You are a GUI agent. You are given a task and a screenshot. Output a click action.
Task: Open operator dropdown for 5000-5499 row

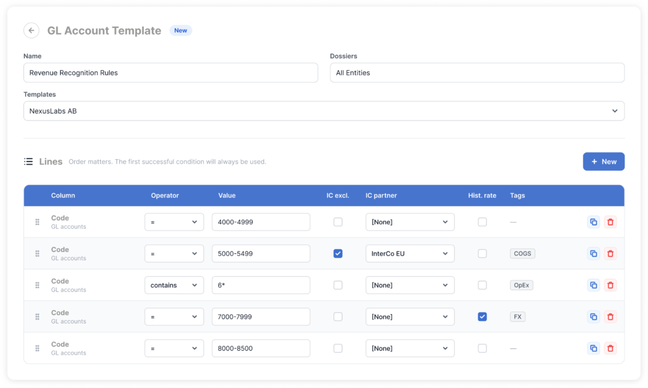tap(174, 253)
